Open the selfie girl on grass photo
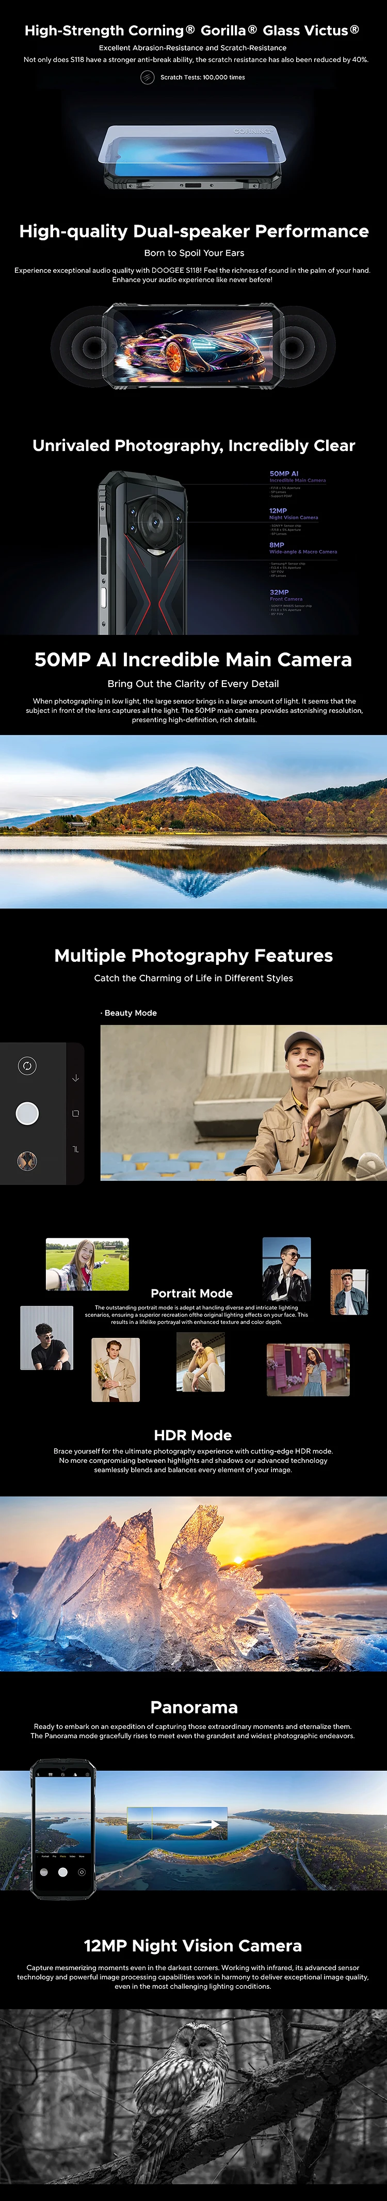The image size is (387, 2201). point(87,1263)
